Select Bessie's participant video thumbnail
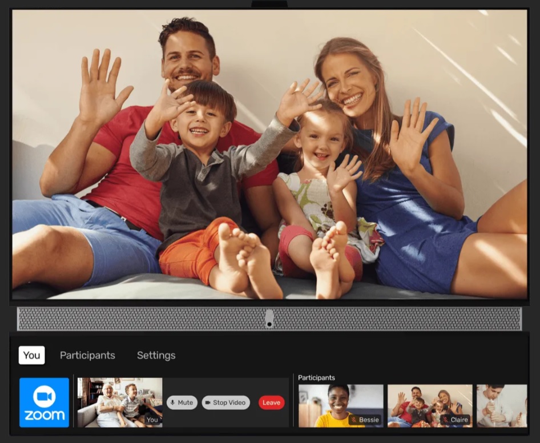Image resolution: width=540 pixels, height=443 pixels. click(x=341, y=402)
